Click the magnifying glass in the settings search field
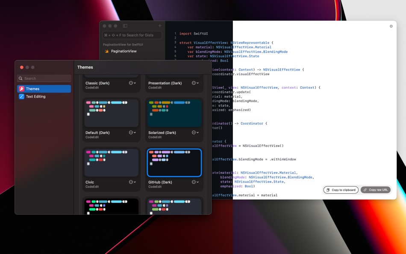406x254 pixels. (x=20, y=78)
